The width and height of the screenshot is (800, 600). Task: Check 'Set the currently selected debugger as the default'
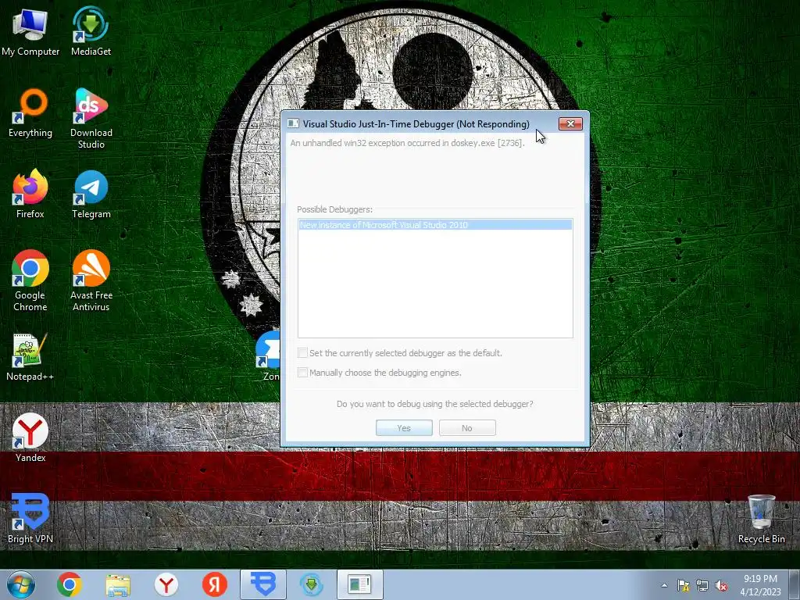(x=302, y=353)
